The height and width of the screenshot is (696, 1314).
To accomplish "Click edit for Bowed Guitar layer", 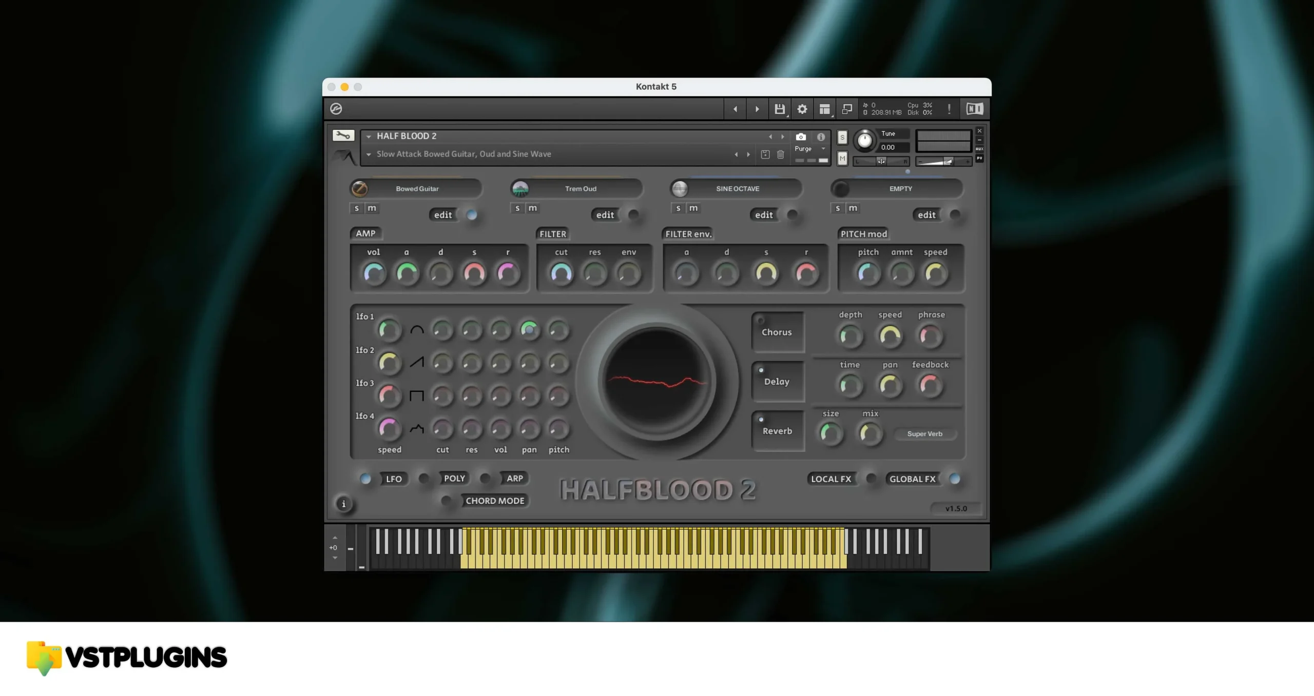I will 443,215.
